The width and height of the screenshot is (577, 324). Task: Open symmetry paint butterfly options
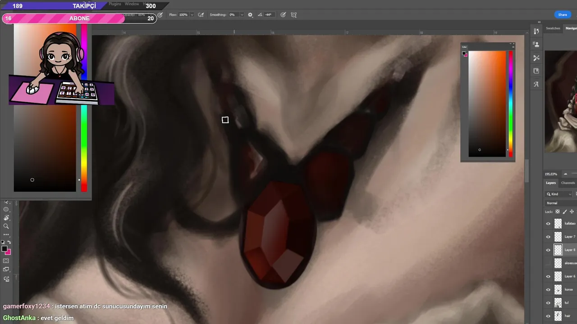tap(294, 15)
